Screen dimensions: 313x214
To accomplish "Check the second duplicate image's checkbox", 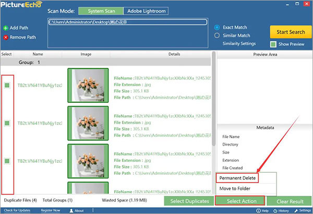I will tap(8, 123).
